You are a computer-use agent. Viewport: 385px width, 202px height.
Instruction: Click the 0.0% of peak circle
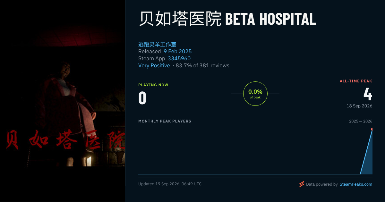[x=255, y=94]
